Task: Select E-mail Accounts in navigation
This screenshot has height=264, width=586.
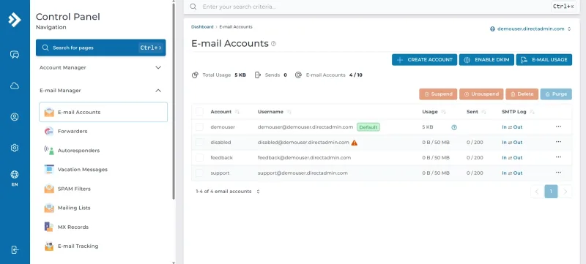Action: [x=103, y=112]
